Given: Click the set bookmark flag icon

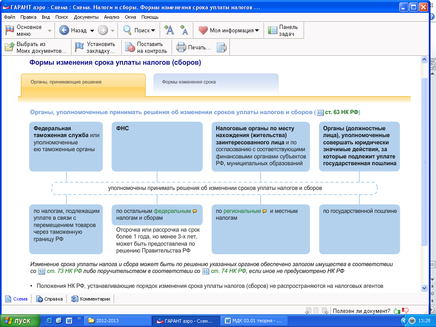Looking at the screenshot, I should click(x=79, y=47).
